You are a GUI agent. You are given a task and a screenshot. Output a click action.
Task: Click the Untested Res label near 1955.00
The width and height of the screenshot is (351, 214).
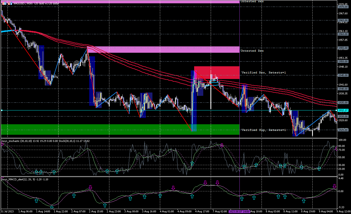[x=252, y=51]
